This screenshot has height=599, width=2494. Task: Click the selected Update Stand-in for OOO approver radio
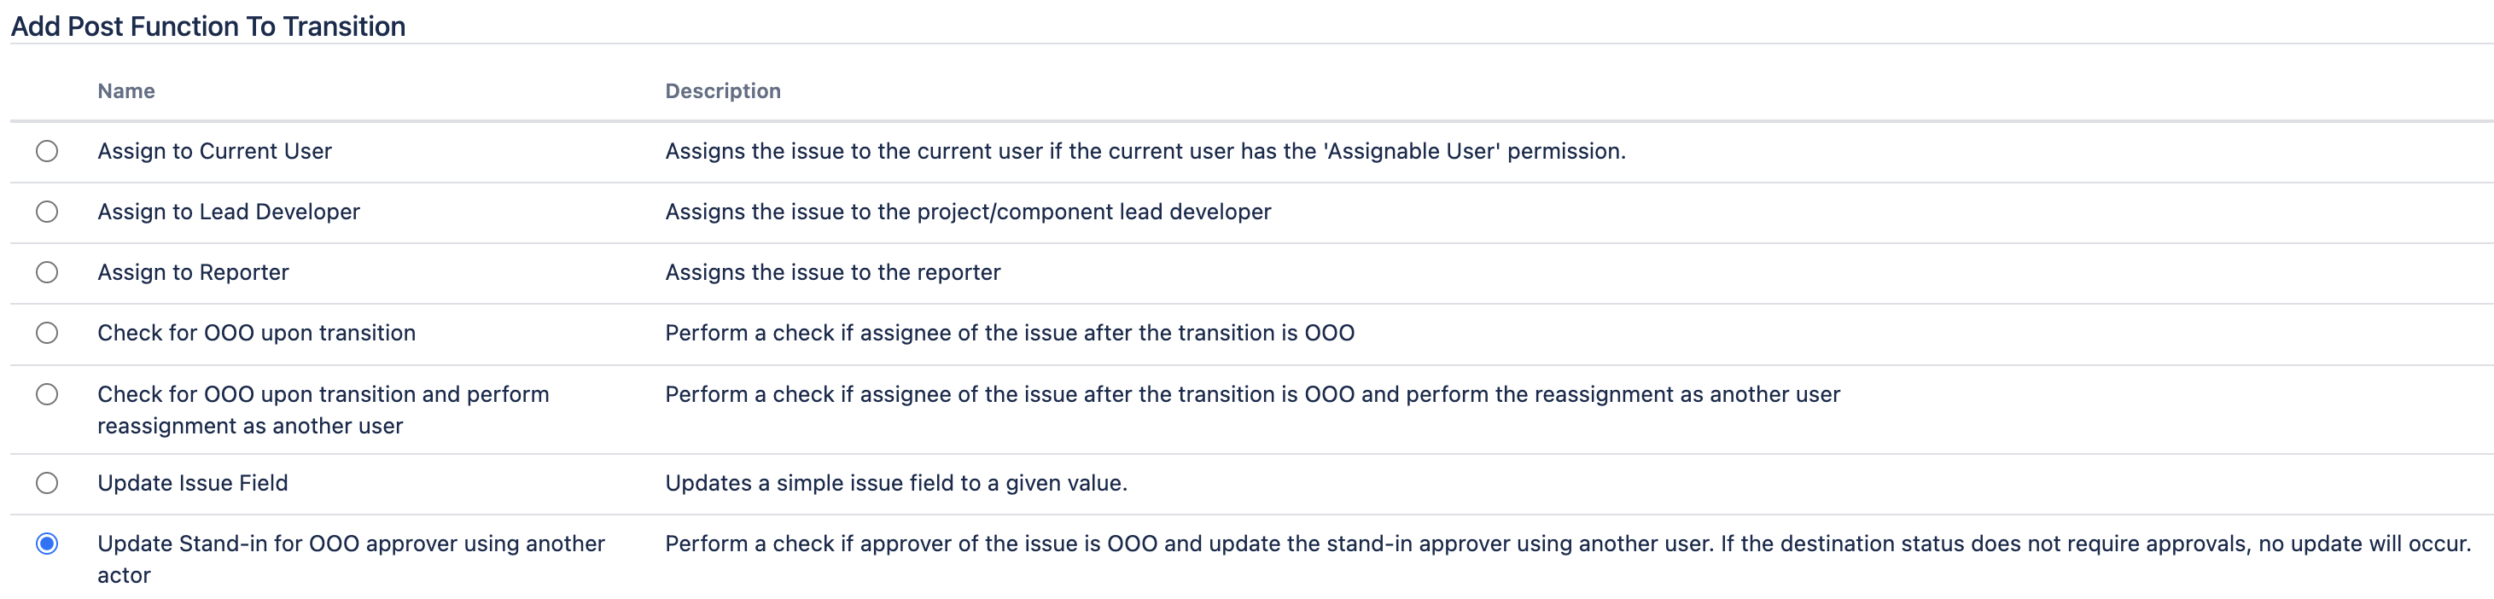pyautogui.click(x=46, y=544)
